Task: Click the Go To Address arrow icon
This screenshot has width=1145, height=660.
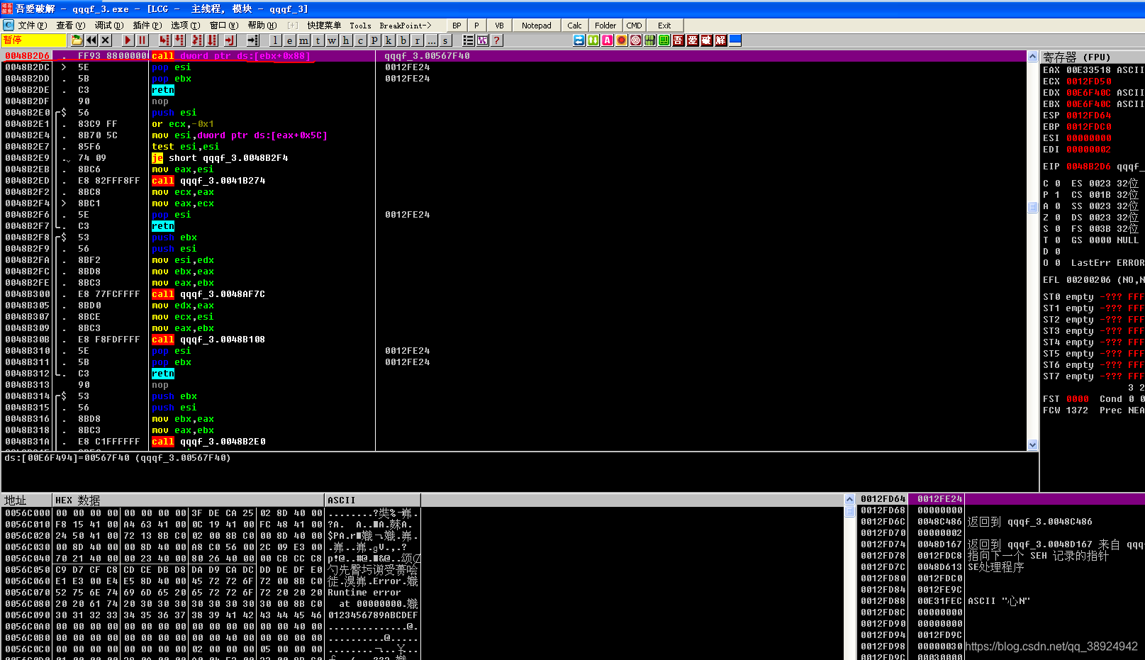Action: pos(252,40)
